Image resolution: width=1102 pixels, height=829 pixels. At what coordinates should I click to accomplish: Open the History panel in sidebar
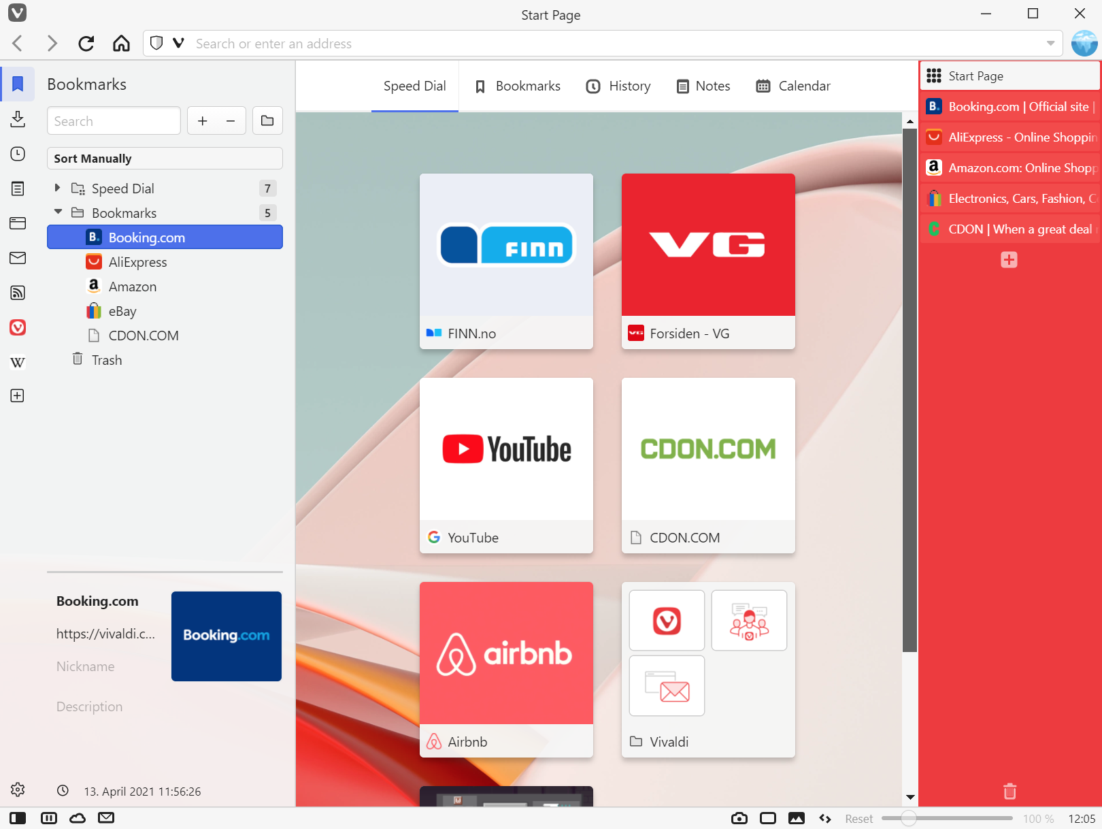pos(18,155)
